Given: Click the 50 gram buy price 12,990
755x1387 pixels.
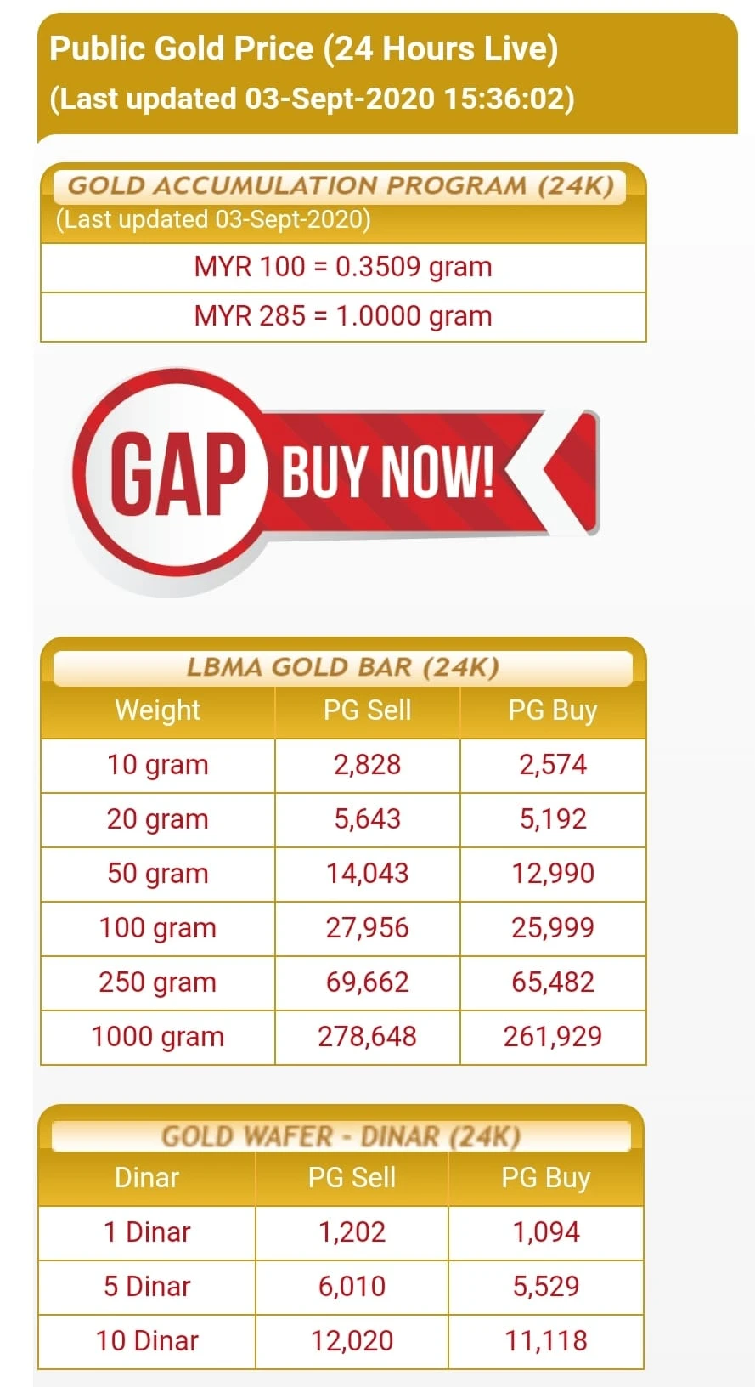Looking at the screenshot, I should [553, 874].
